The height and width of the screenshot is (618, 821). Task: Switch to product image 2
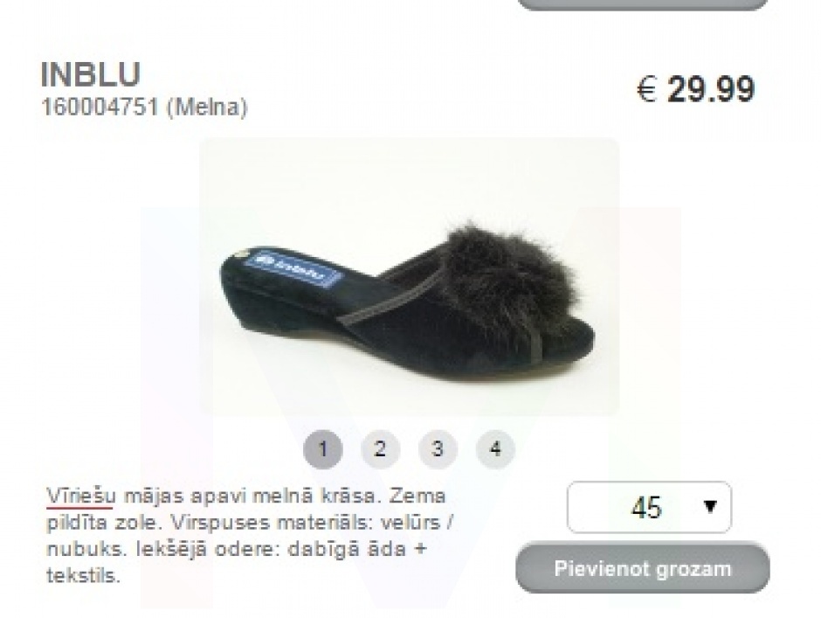pyautogui.click(x=381, y=449)
